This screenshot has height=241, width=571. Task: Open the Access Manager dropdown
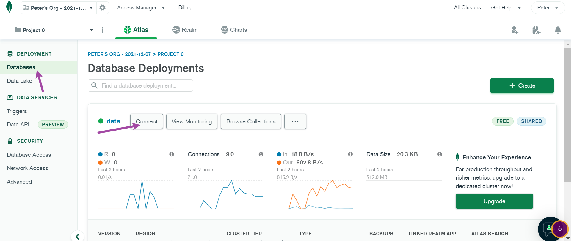click(141, 8)
